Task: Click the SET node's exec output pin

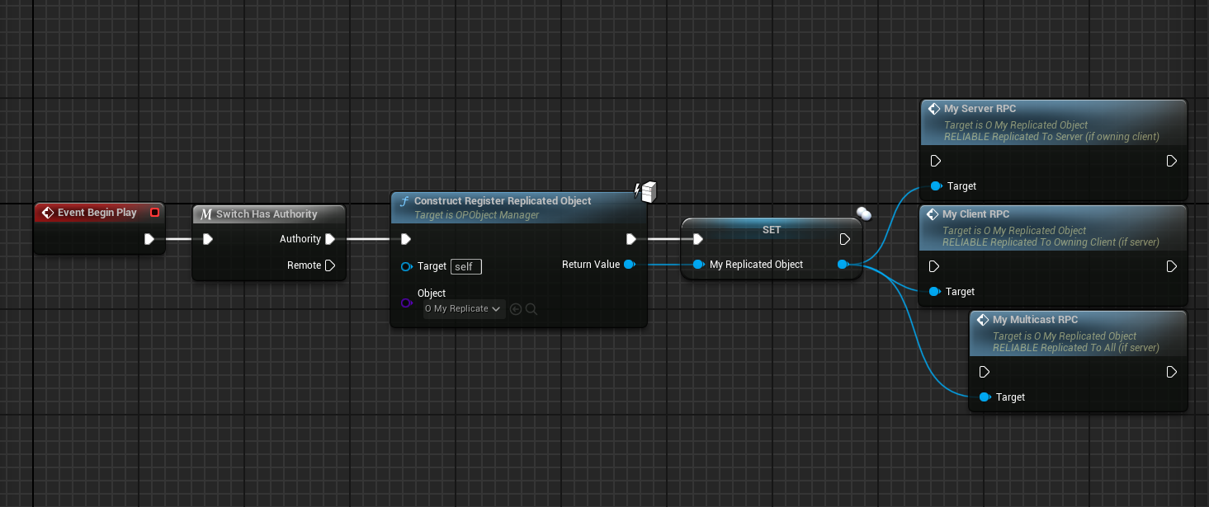Action: click(x=844, y=239)
